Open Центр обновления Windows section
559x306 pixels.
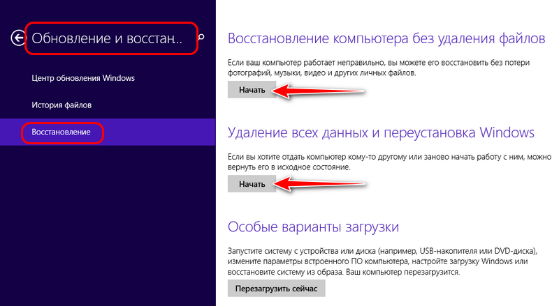point(83,78)
